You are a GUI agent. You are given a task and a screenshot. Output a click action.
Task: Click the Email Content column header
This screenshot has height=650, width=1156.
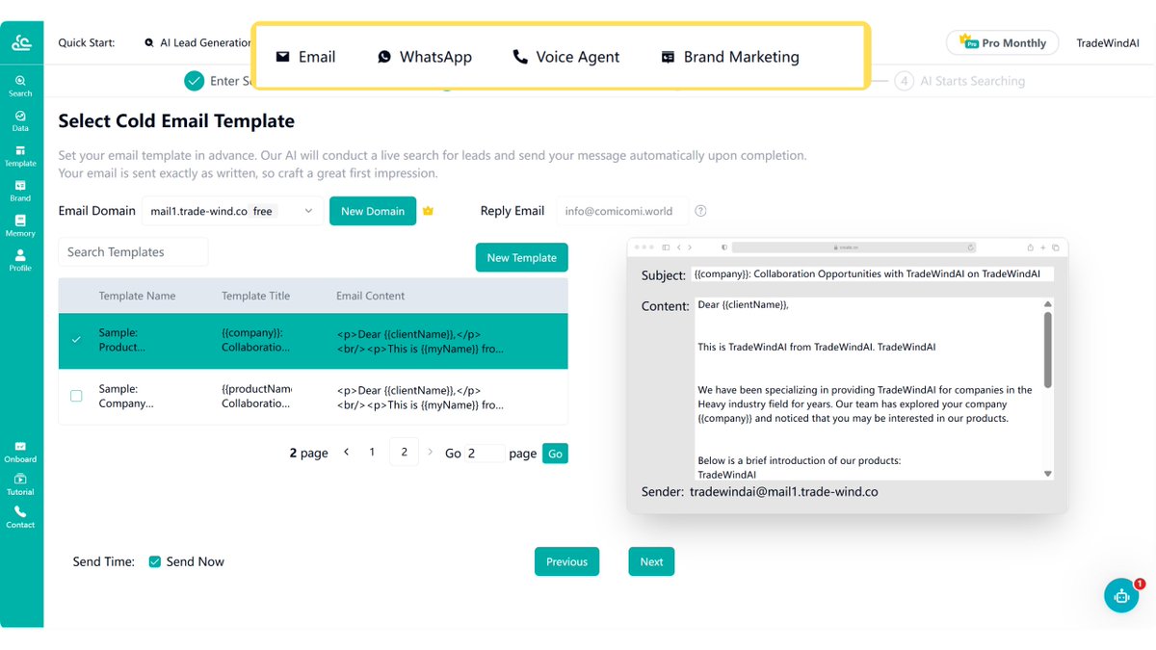pos(370,296)
